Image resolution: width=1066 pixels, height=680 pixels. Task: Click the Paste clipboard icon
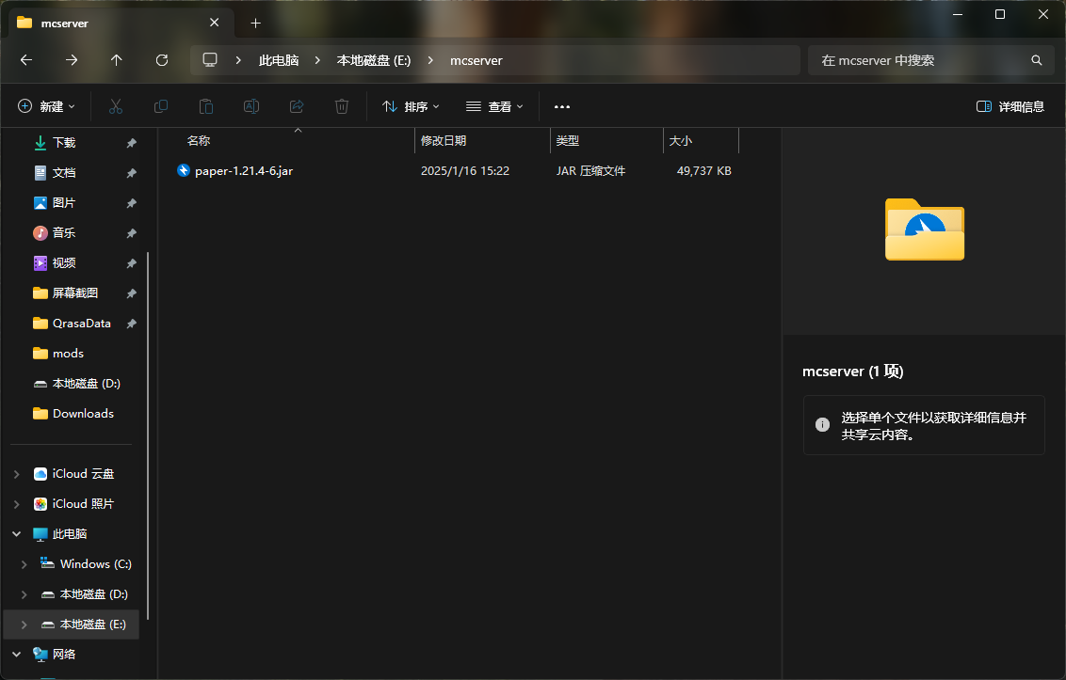(x=206, y=107)
